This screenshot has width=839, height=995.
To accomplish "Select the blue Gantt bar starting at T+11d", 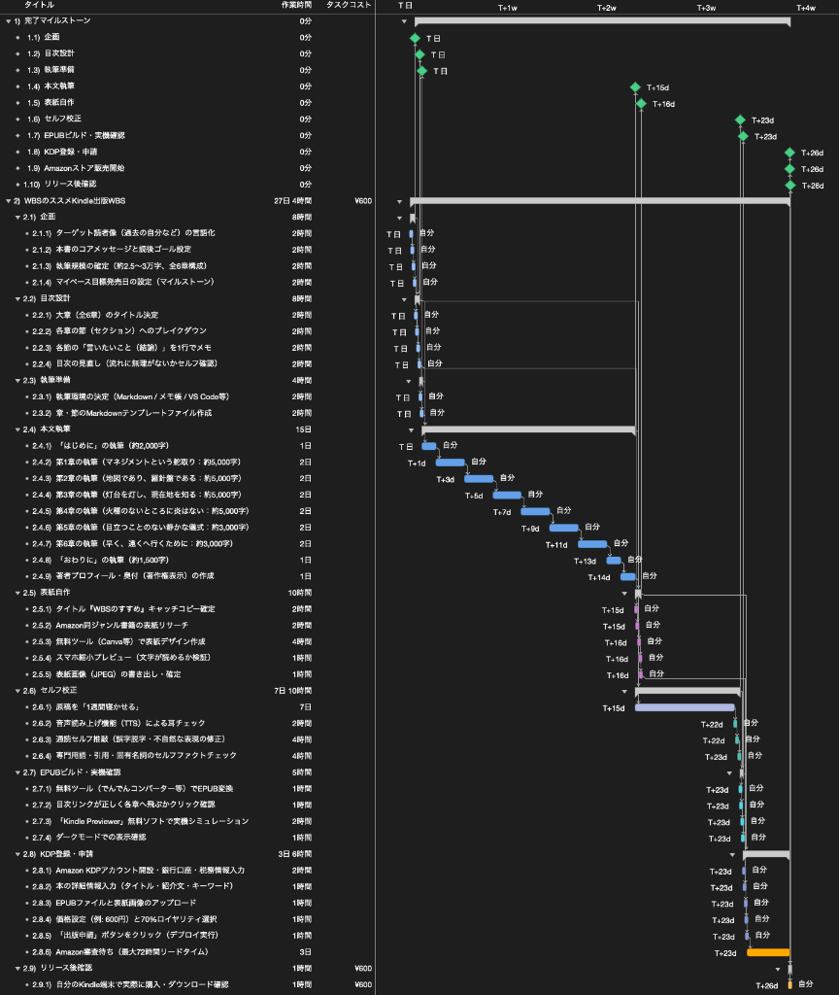I will 592,544.
